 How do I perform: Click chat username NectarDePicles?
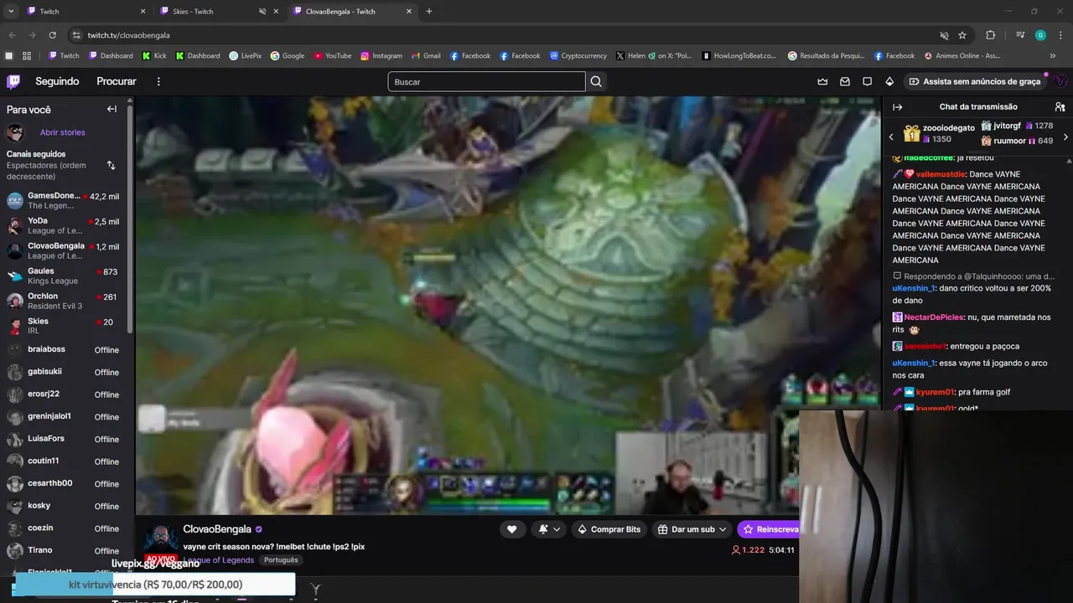(x=934, y=317)
